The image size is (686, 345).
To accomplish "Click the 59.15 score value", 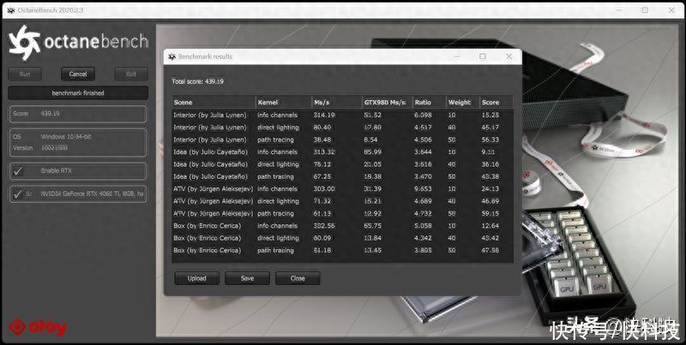I will click(x=490, y=213).
